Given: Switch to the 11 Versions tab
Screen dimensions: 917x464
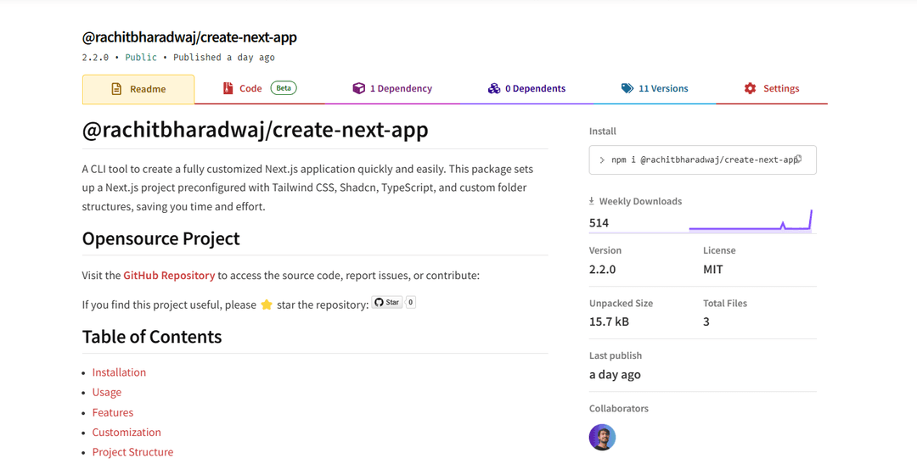Looking at the screenshot, I should tap(662, 88).
